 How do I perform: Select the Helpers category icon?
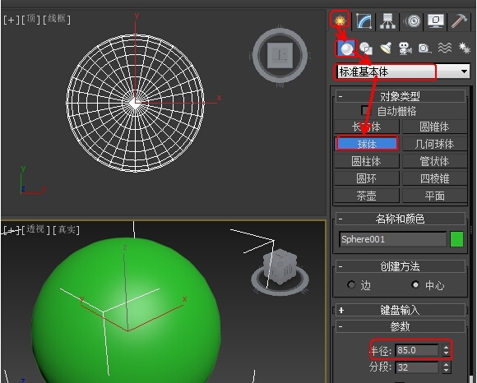click(424, 48)
